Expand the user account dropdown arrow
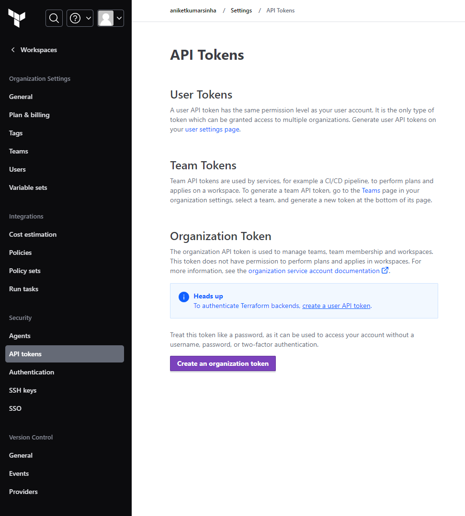Image resolution: width=465 pixels, height=516 pixels. 119,18
